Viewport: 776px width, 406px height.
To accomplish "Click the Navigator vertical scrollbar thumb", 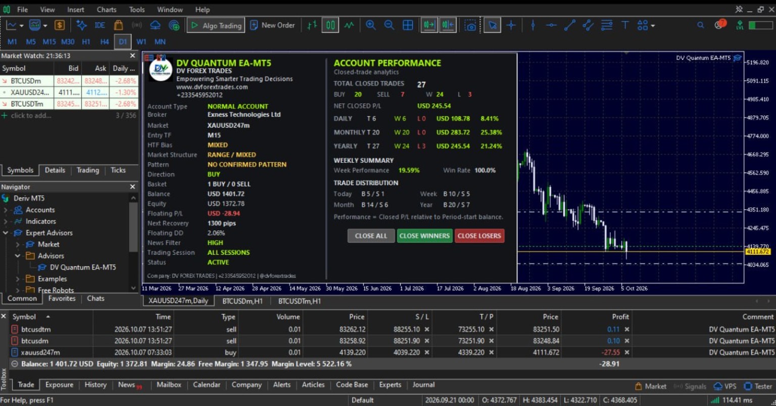I will click(x=133, y=227).
